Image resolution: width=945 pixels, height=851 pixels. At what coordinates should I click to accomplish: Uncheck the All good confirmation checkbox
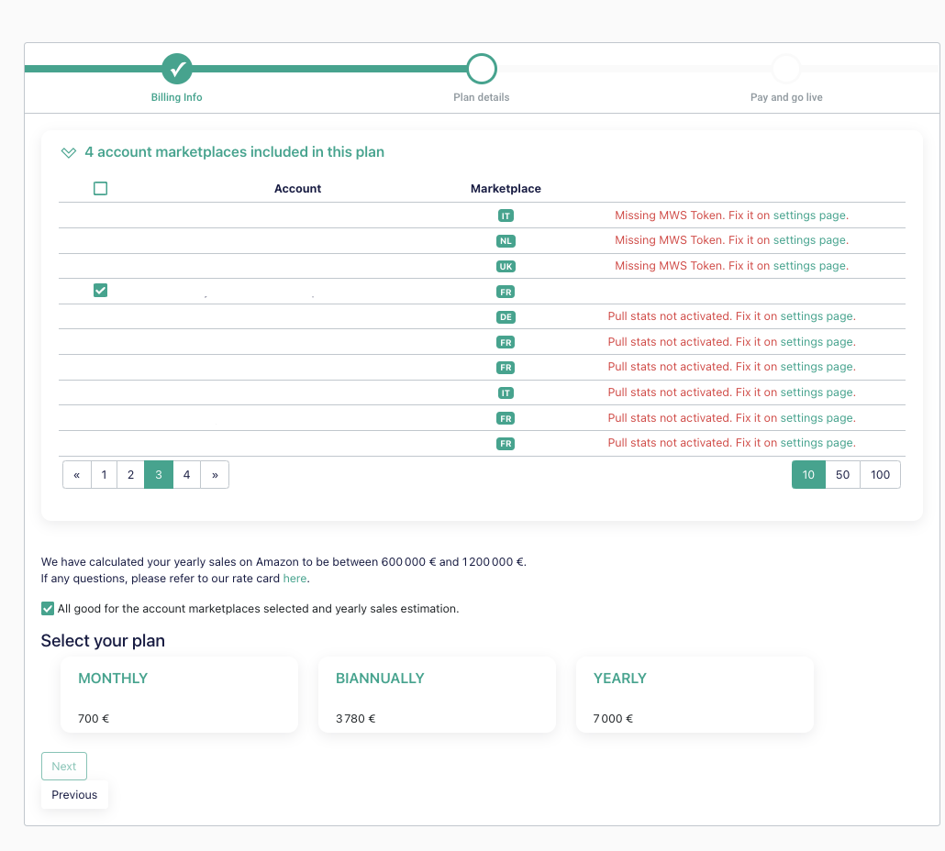(x=48, y=608)
